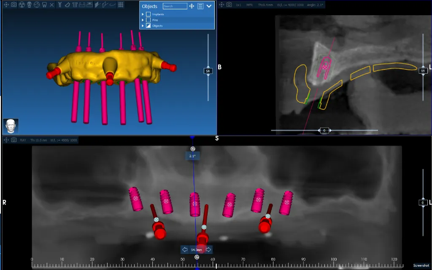
Task: Click the camera icon above the MPR view
Action: (229, 5)
